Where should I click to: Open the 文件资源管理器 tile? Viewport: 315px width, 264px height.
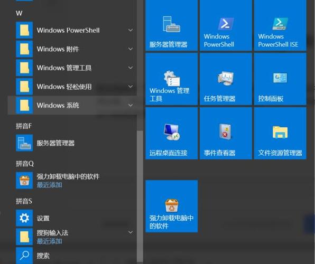pos(280,134)
